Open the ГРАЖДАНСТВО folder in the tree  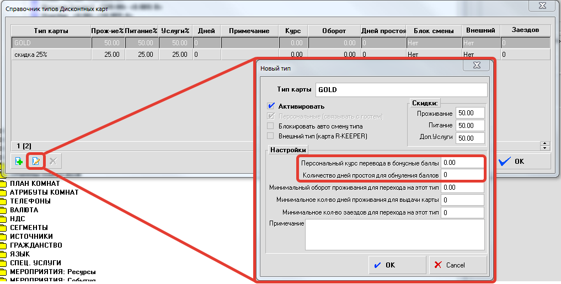36,245
